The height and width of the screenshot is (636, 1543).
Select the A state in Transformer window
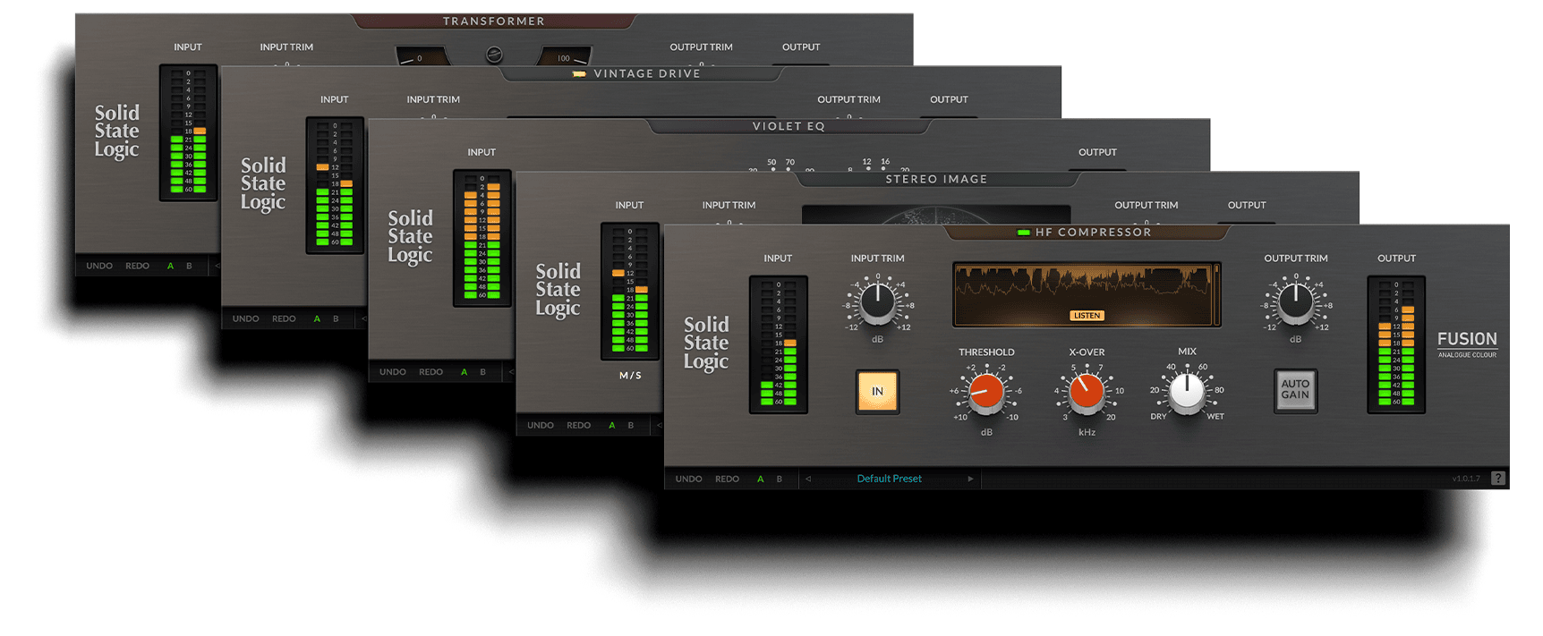pyautogui.click(x=170, y=266)
